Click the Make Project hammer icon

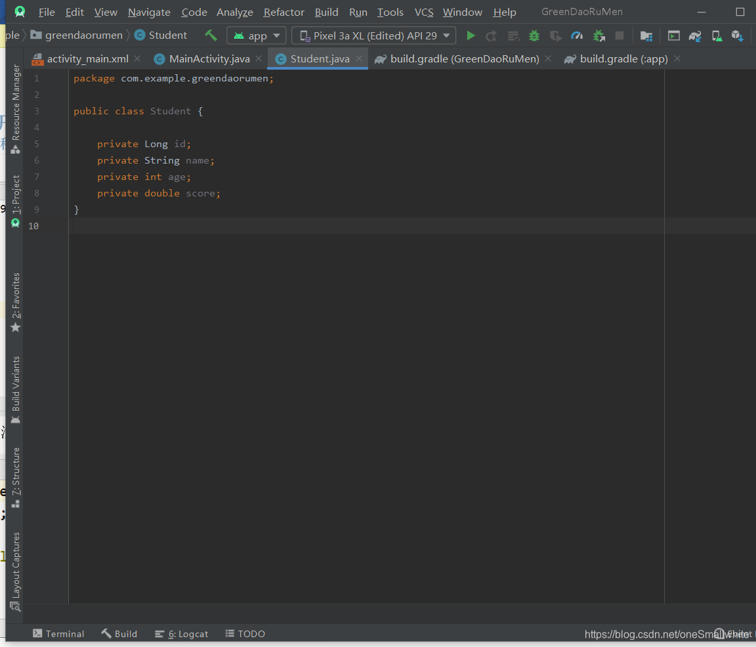click(x=211, y=35)
